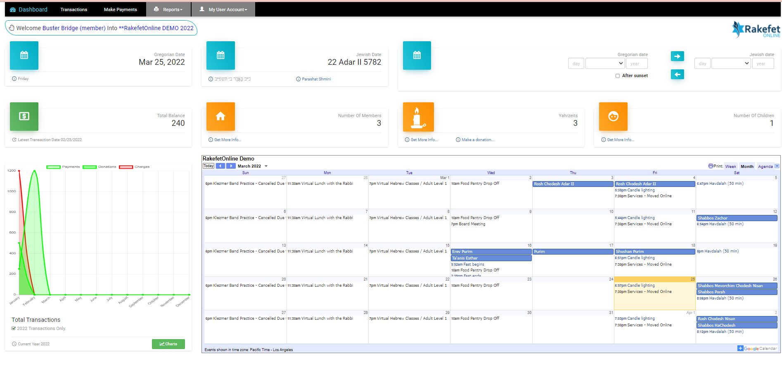
Task: Click the Gregorian day input field
Action: coord(576,64)
